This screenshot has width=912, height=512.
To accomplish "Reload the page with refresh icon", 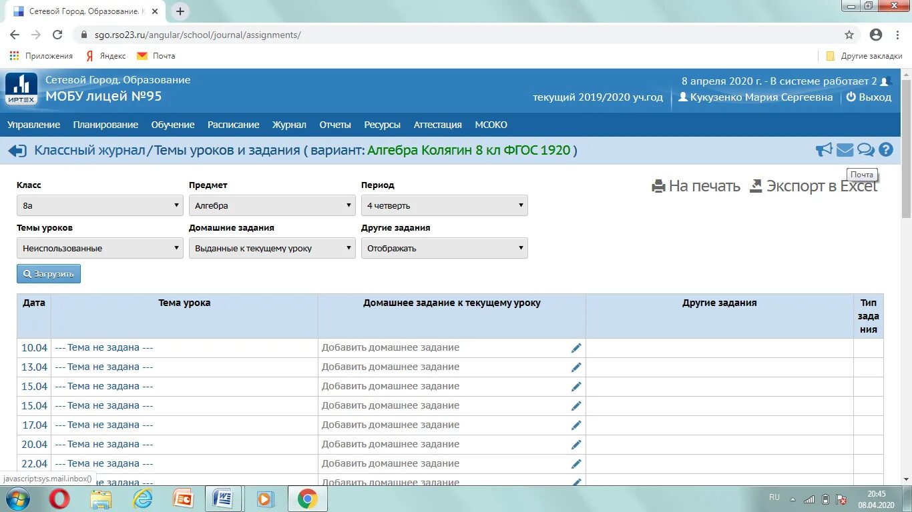I will [57, 35].
